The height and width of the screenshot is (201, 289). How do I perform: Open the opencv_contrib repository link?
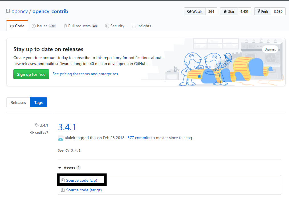[50, 11]
